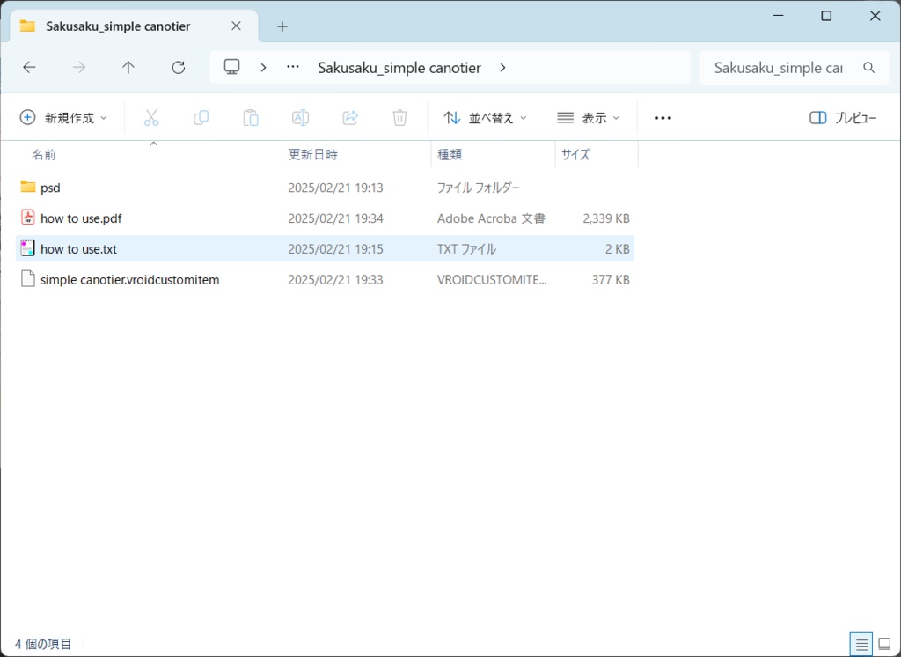
Task: Switch to details view in status bar
Action: tap(861, 645)
